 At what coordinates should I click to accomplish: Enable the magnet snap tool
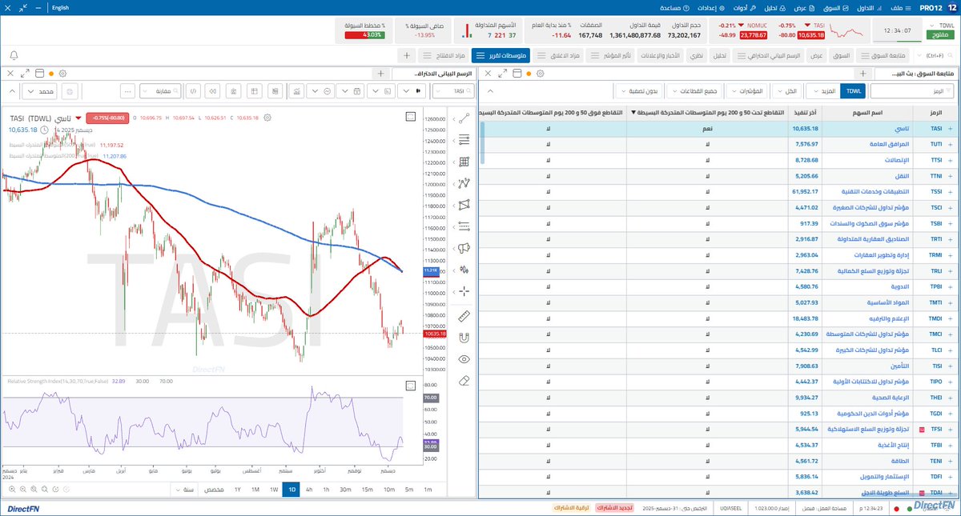(x=464, y=338)
